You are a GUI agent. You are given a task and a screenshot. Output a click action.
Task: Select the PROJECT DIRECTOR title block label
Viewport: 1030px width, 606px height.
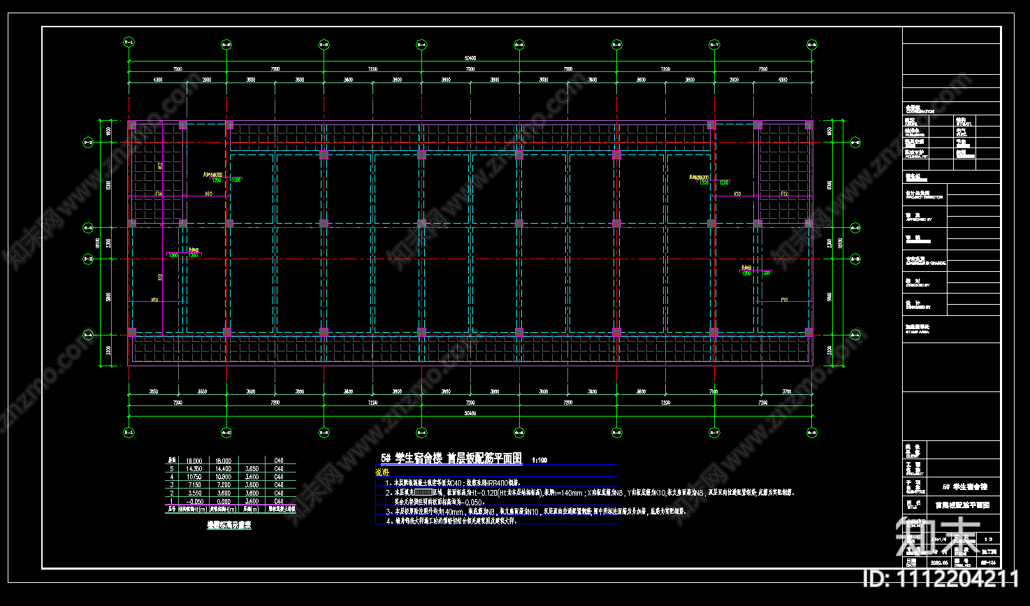tap(923, 197)
